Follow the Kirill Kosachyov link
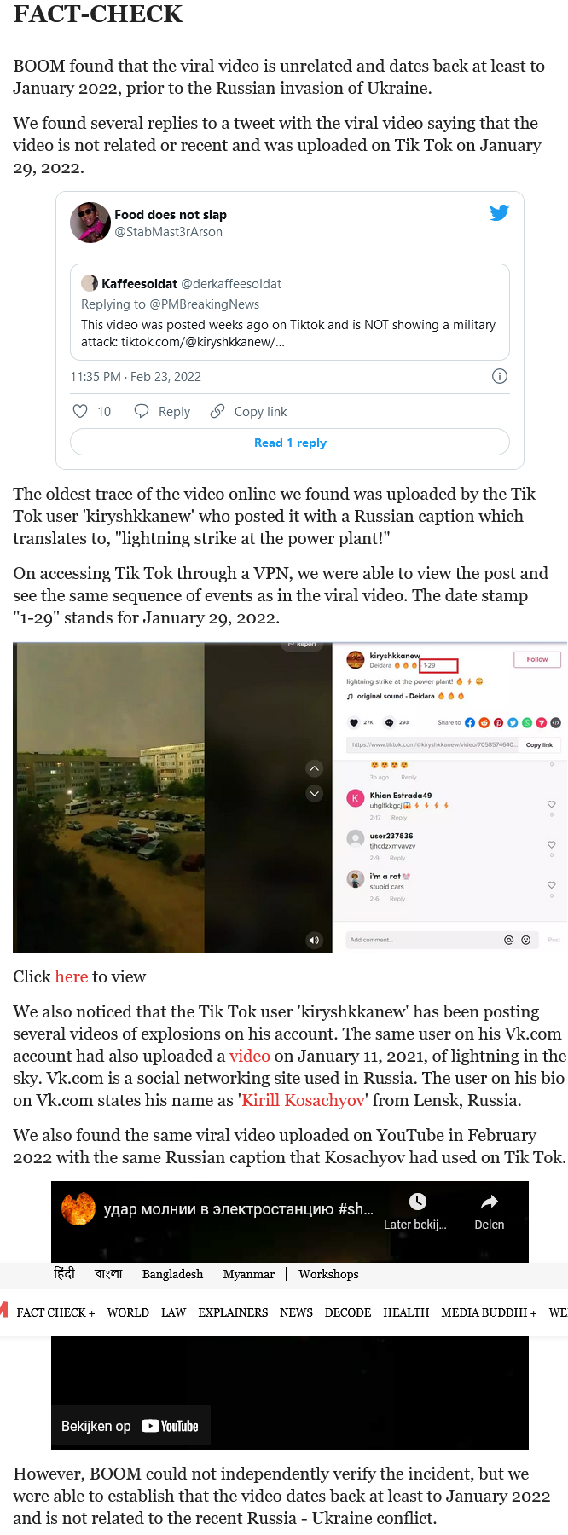This screenshot has height=1535, width=568. [304, 1100]
